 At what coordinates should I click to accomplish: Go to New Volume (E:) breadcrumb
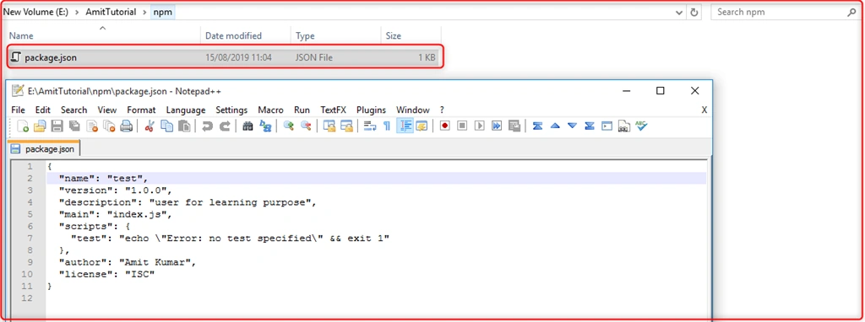pyautogui.click(x=35, y=12)
